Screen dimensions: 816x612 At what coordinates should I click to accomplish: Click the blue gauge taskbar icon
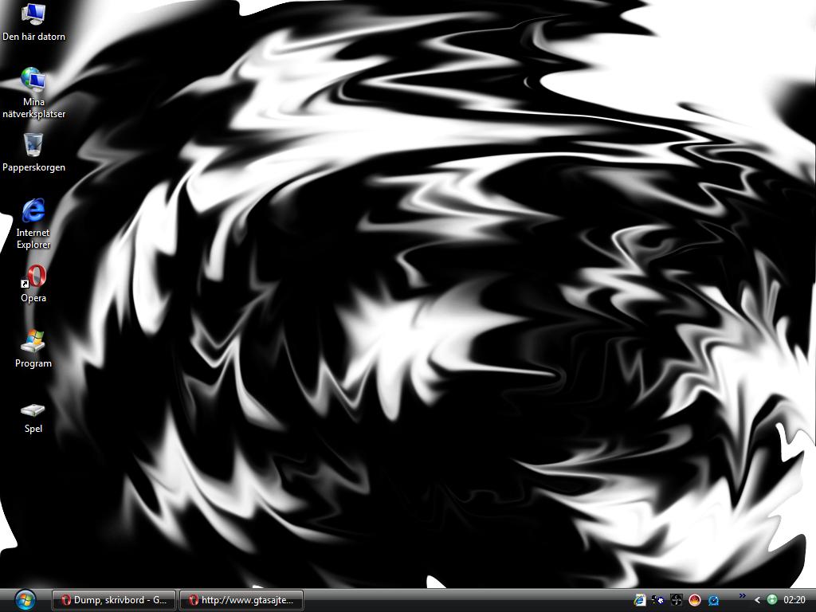[x=713, y=600]
